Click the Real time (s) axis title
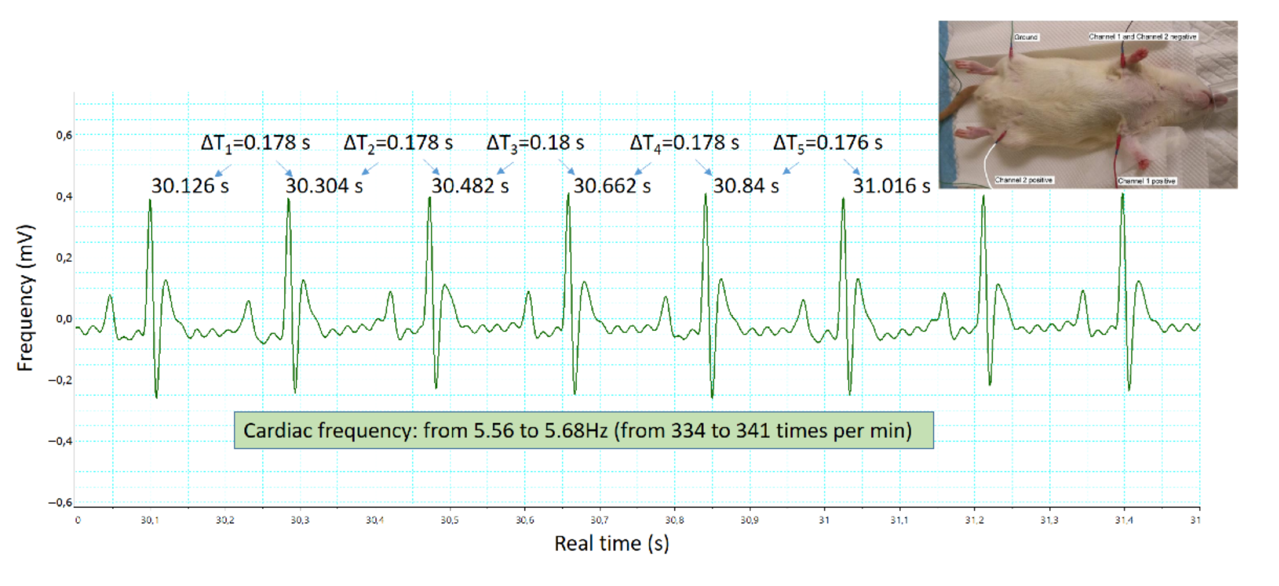Image resolution: width=1279 pixels, height=586 pixels. [611, 543]
